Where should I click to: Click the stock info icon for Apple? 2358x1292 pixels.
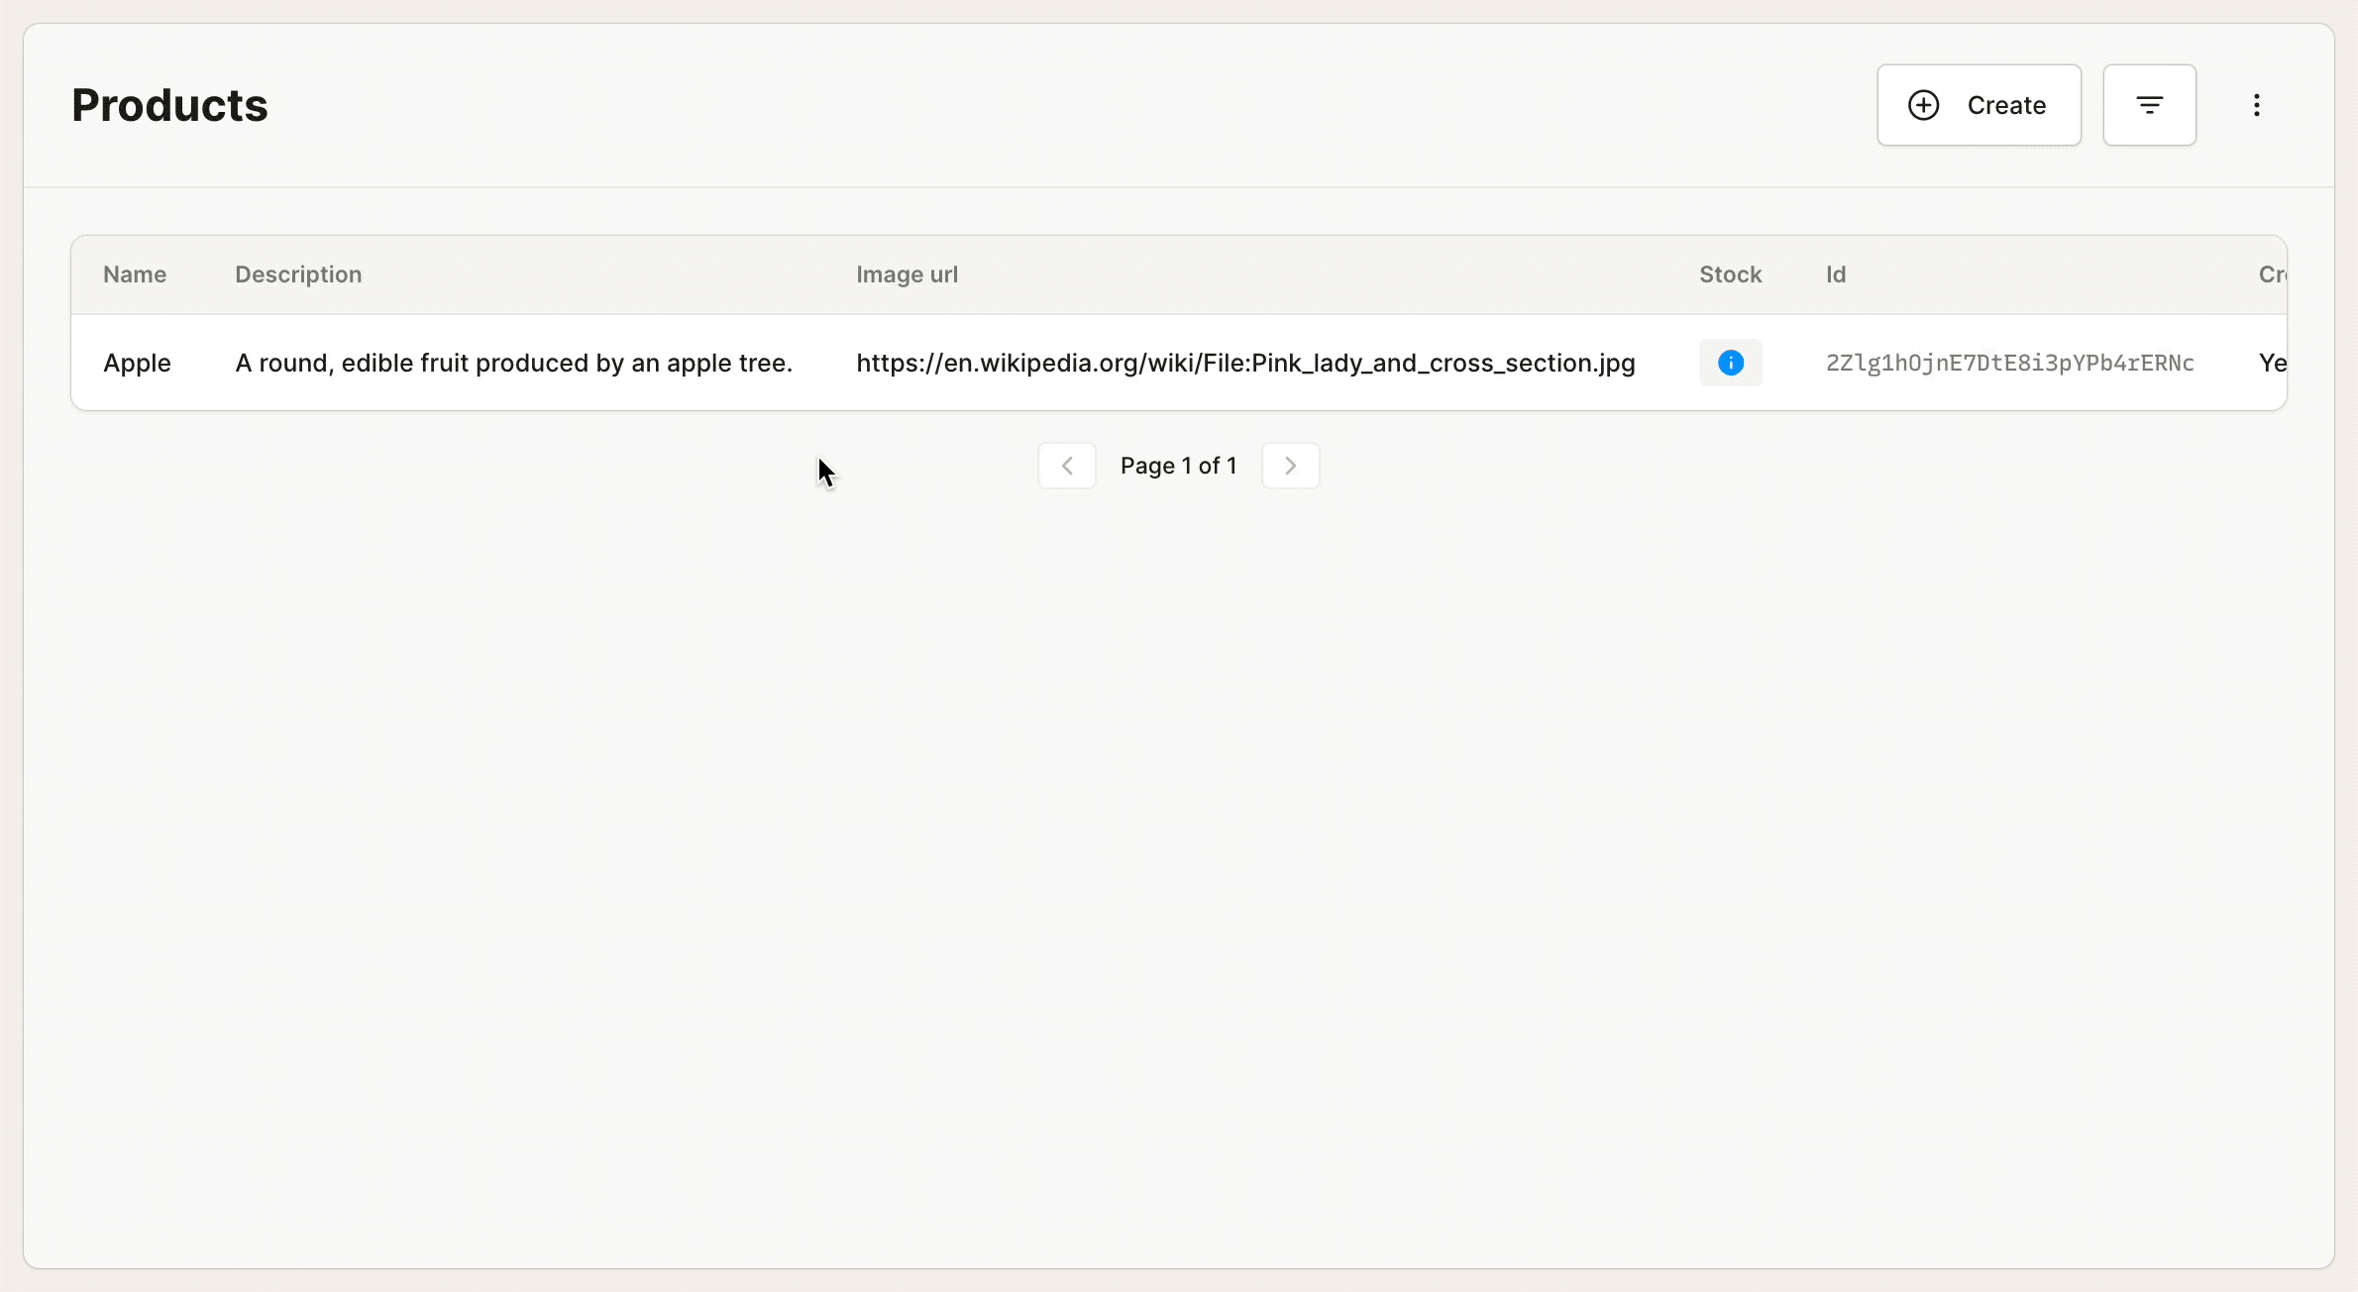[1731, 363]
